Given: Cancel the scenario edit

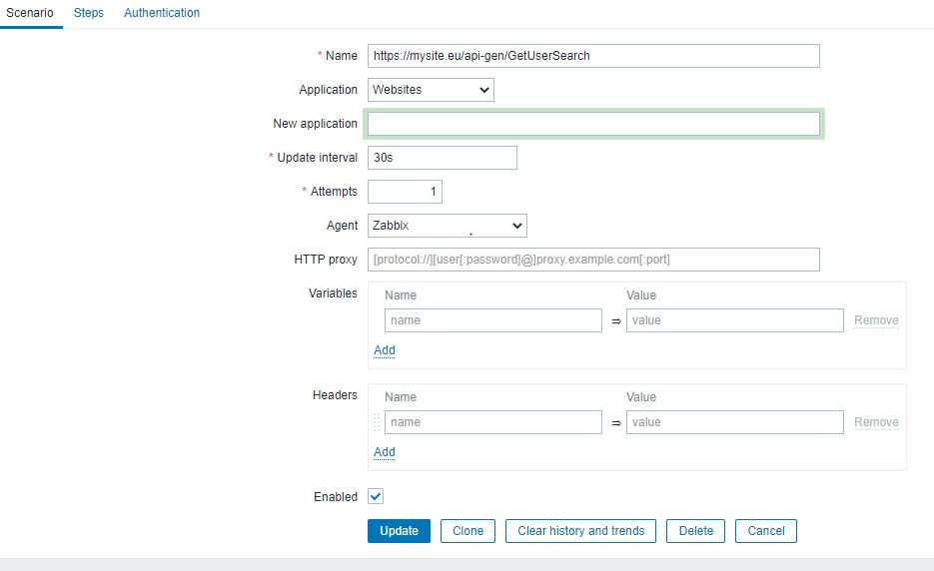Looking at the screenshot, I should click(x=766, y=531).
